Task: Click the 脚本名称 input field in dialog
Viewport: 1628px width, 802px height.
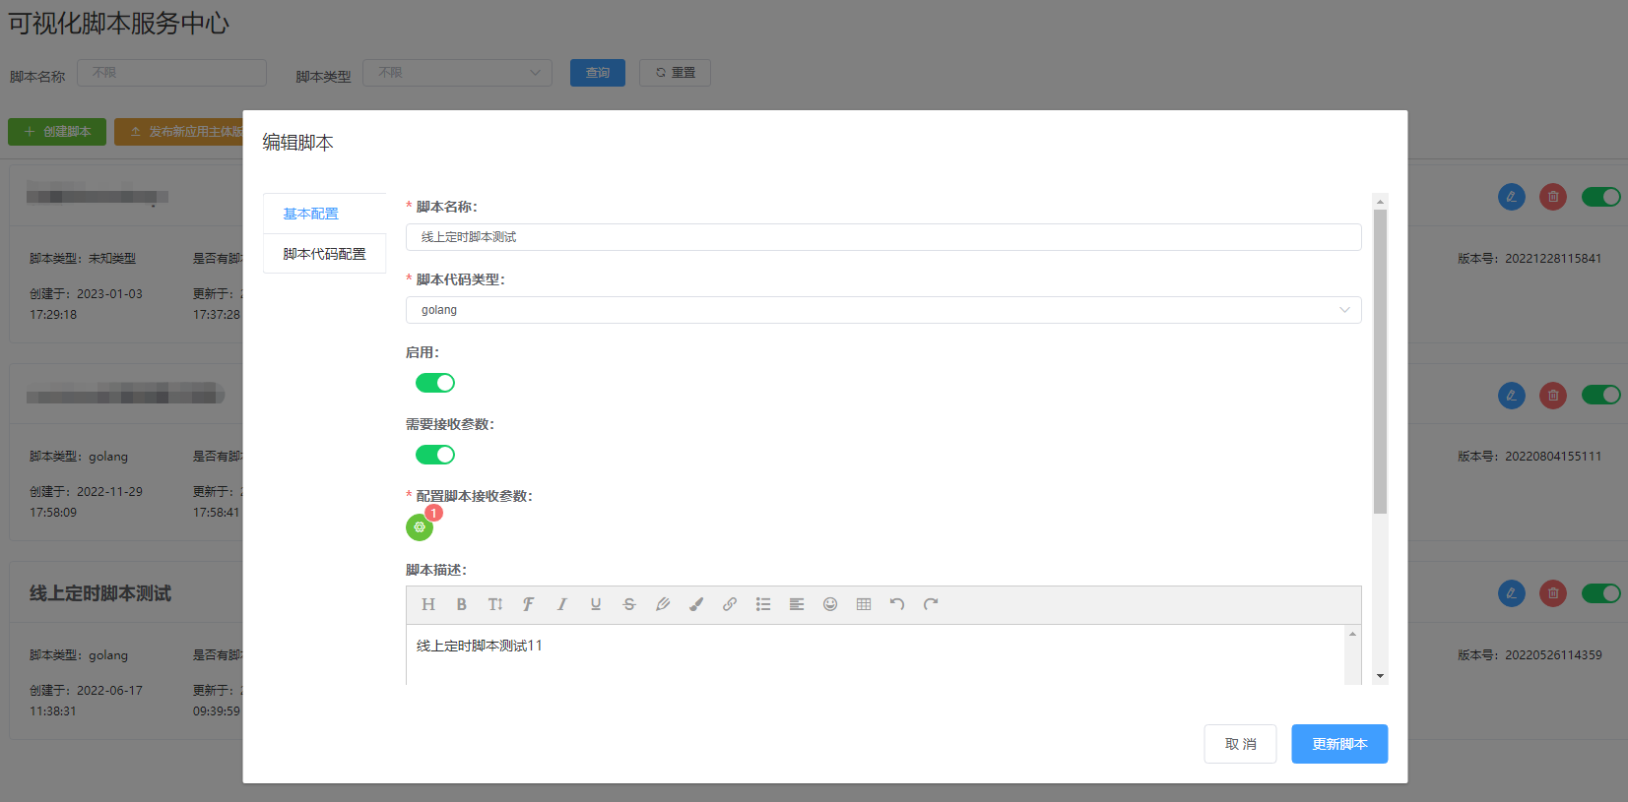Action: [882, 237]
